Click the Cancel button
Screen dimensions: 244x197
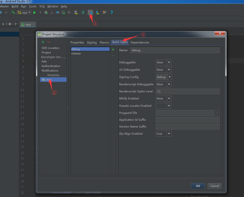click(x=215, y=186)
